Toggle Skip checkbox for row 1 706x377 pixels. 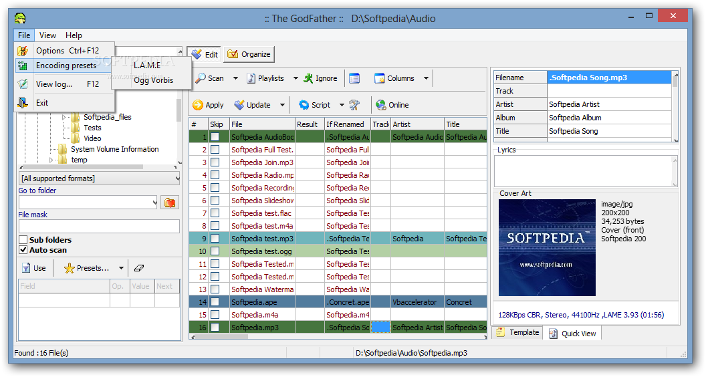point(215,137)
